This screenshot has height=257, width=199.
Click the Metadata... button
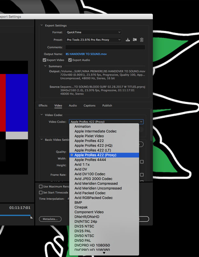point(50,219)
